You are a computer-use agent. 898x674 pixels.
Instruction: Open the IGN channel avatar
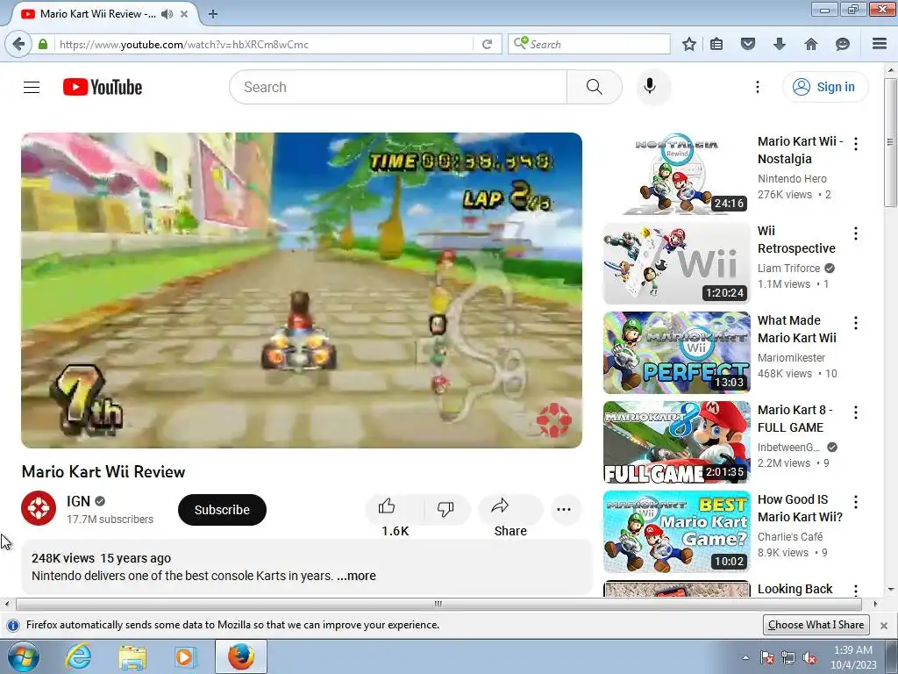[x=39, y=508]
